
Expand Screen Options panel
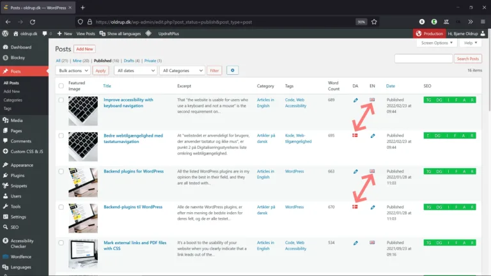[x=437, y=43]
